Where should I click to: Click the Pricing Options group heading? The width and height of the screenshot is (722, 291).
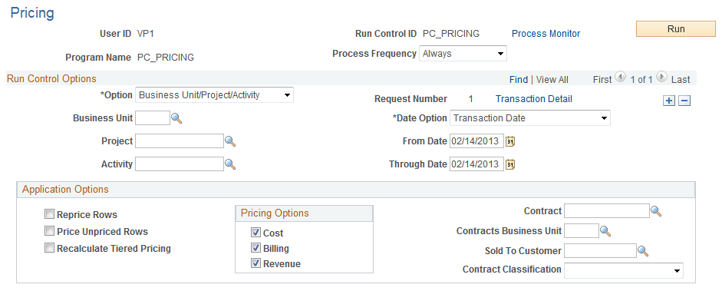[x=275, y=213]
